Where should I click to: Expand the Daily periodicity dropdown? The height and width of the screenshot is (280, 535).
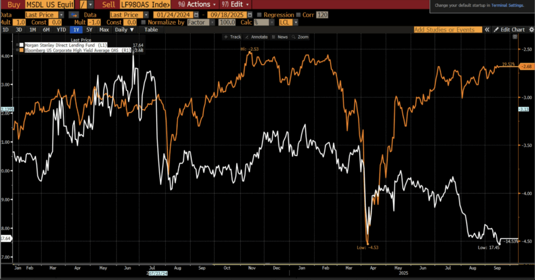[x=124, y=30]
